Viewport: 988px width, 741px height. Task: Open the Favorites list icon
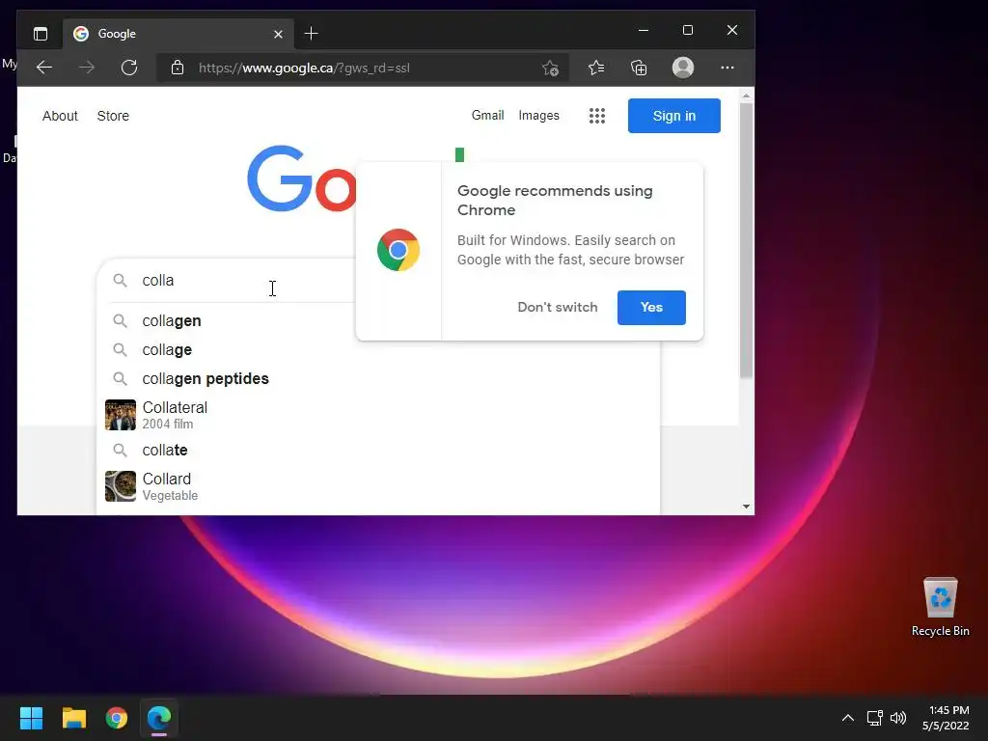click(596, 68)
